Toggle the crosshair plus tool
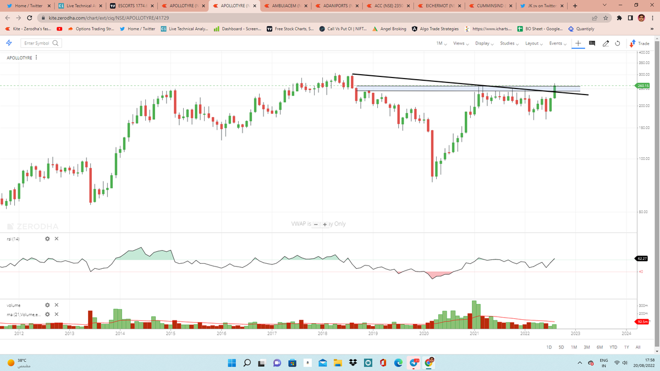660x371 pixels. 577,43
